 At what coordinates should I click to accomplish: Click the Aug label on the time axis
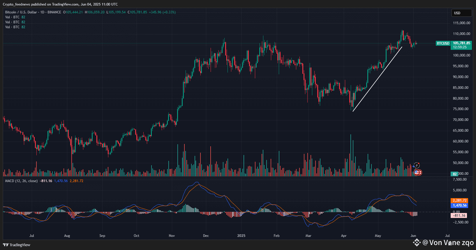(67, 236)
